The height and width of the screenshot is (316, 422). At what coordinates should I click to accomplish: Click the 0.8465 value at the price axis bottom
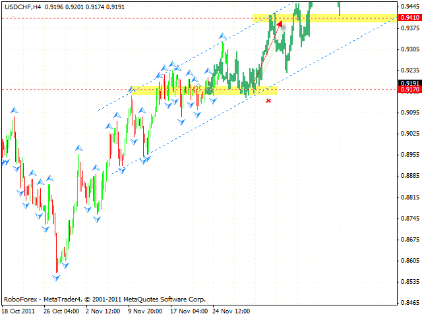pos(409,303)
